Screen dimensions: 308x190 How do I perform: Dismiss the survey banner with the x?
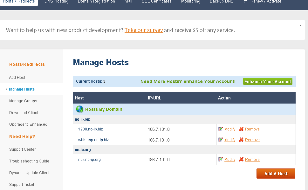300,25
